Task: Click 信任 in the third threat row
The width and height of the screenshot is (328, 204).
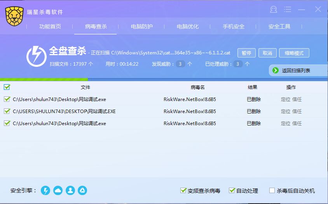Action: tap(297, 124)
